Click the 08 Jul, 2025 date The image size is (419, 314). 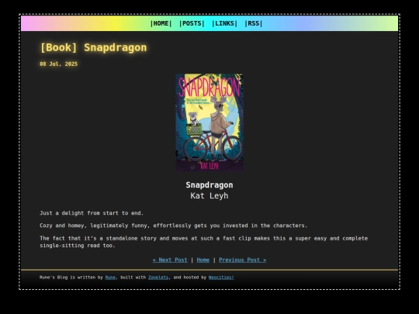59,64
